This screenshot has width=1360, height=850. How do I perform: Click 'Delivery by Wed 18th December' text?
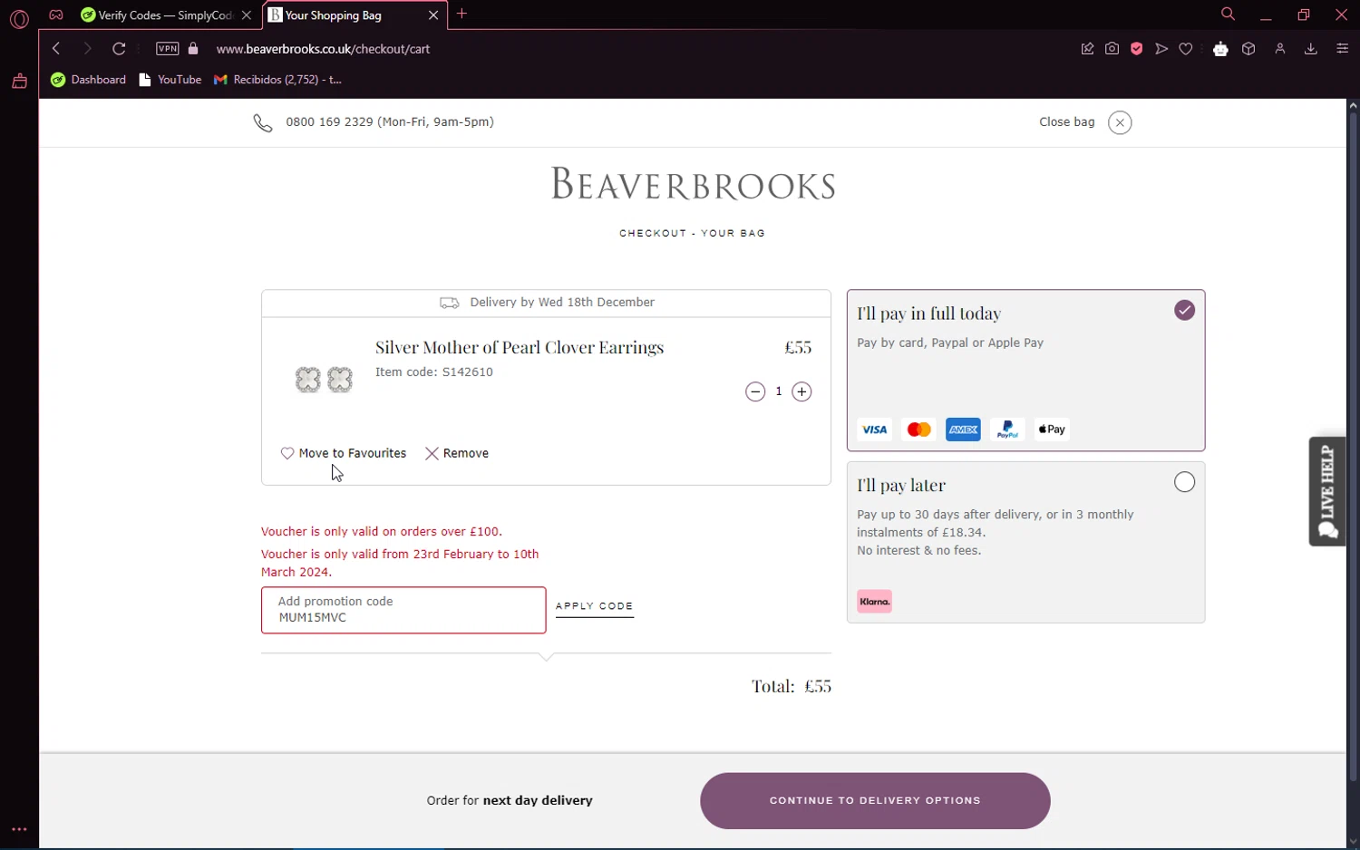(x=562, y=303)
